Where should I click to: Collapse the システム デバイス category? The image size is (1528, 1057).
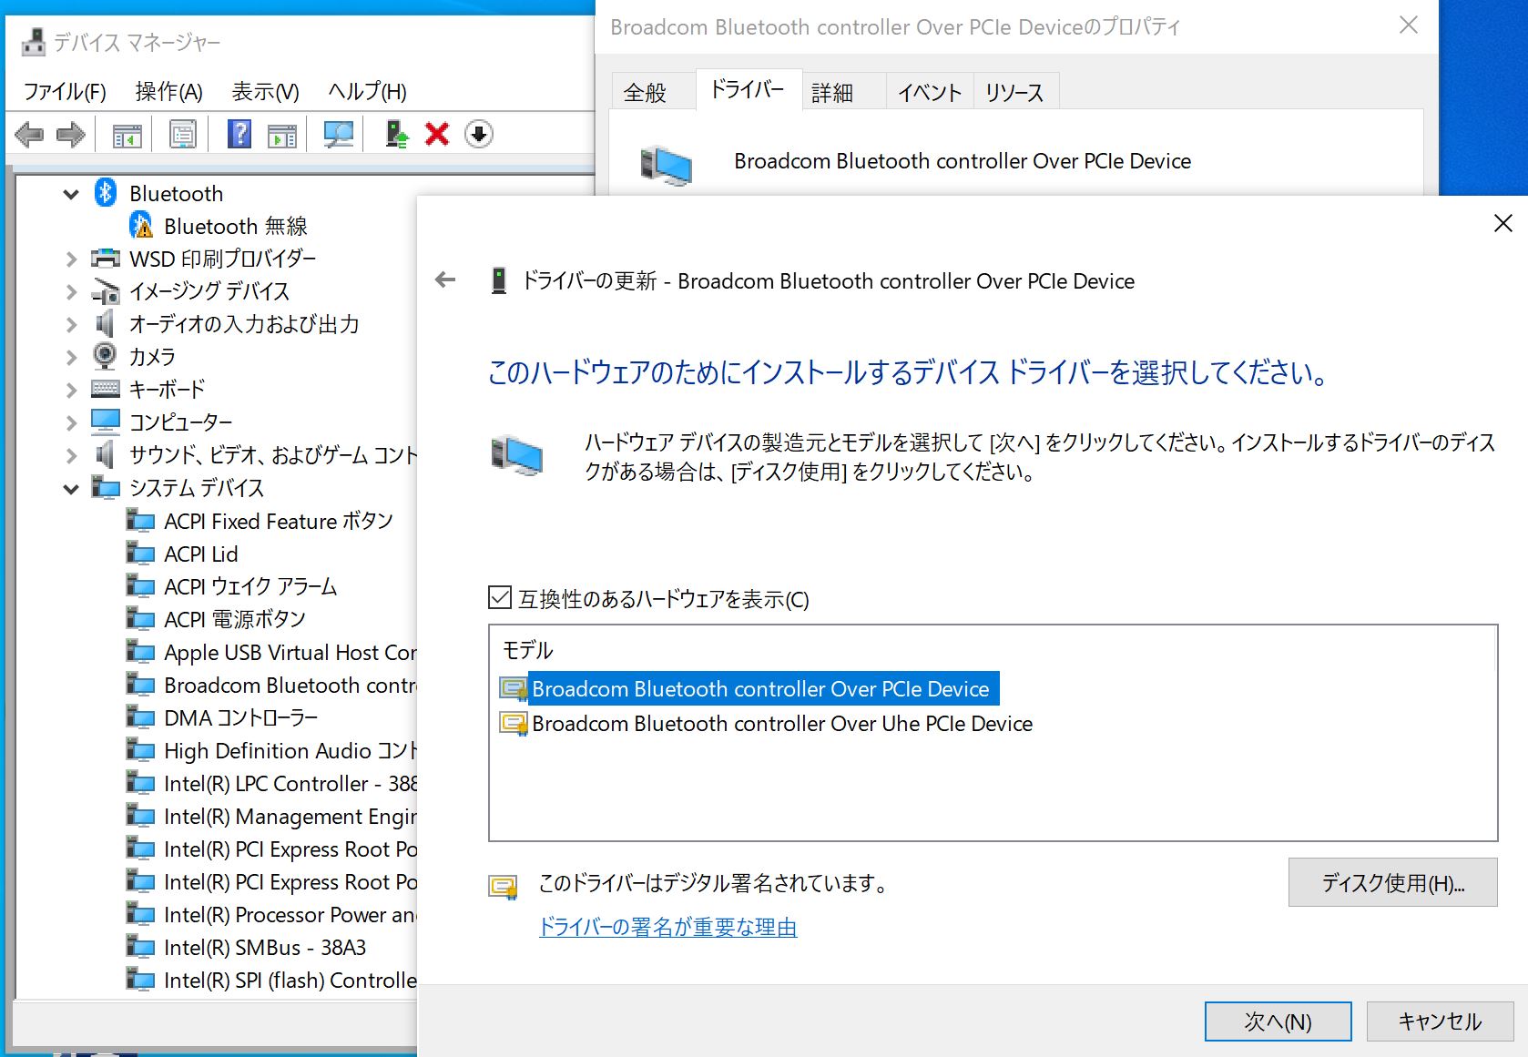pos(71,489)
